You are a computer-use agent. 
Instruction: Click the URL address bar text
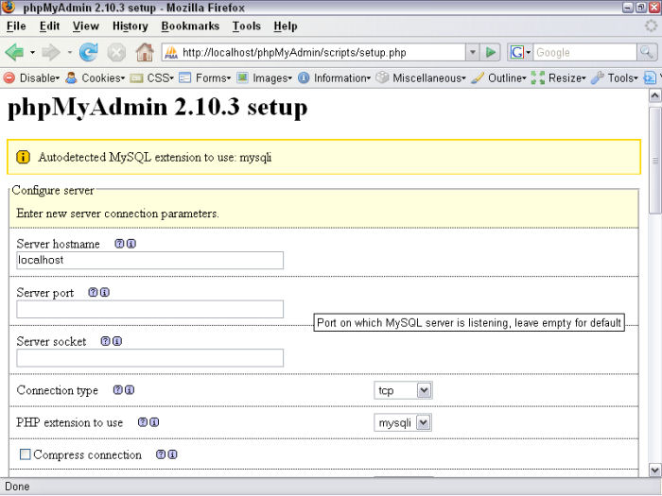click(x=294, y=53)
